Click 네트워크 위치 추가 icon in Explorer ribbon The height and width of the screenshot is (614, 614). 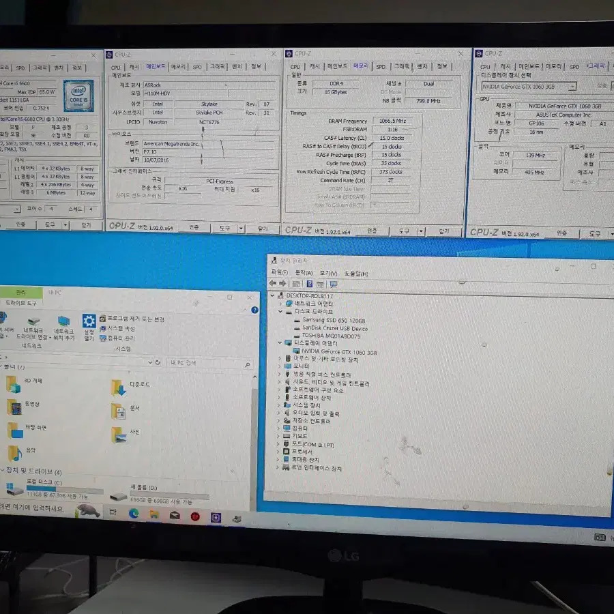63,321
